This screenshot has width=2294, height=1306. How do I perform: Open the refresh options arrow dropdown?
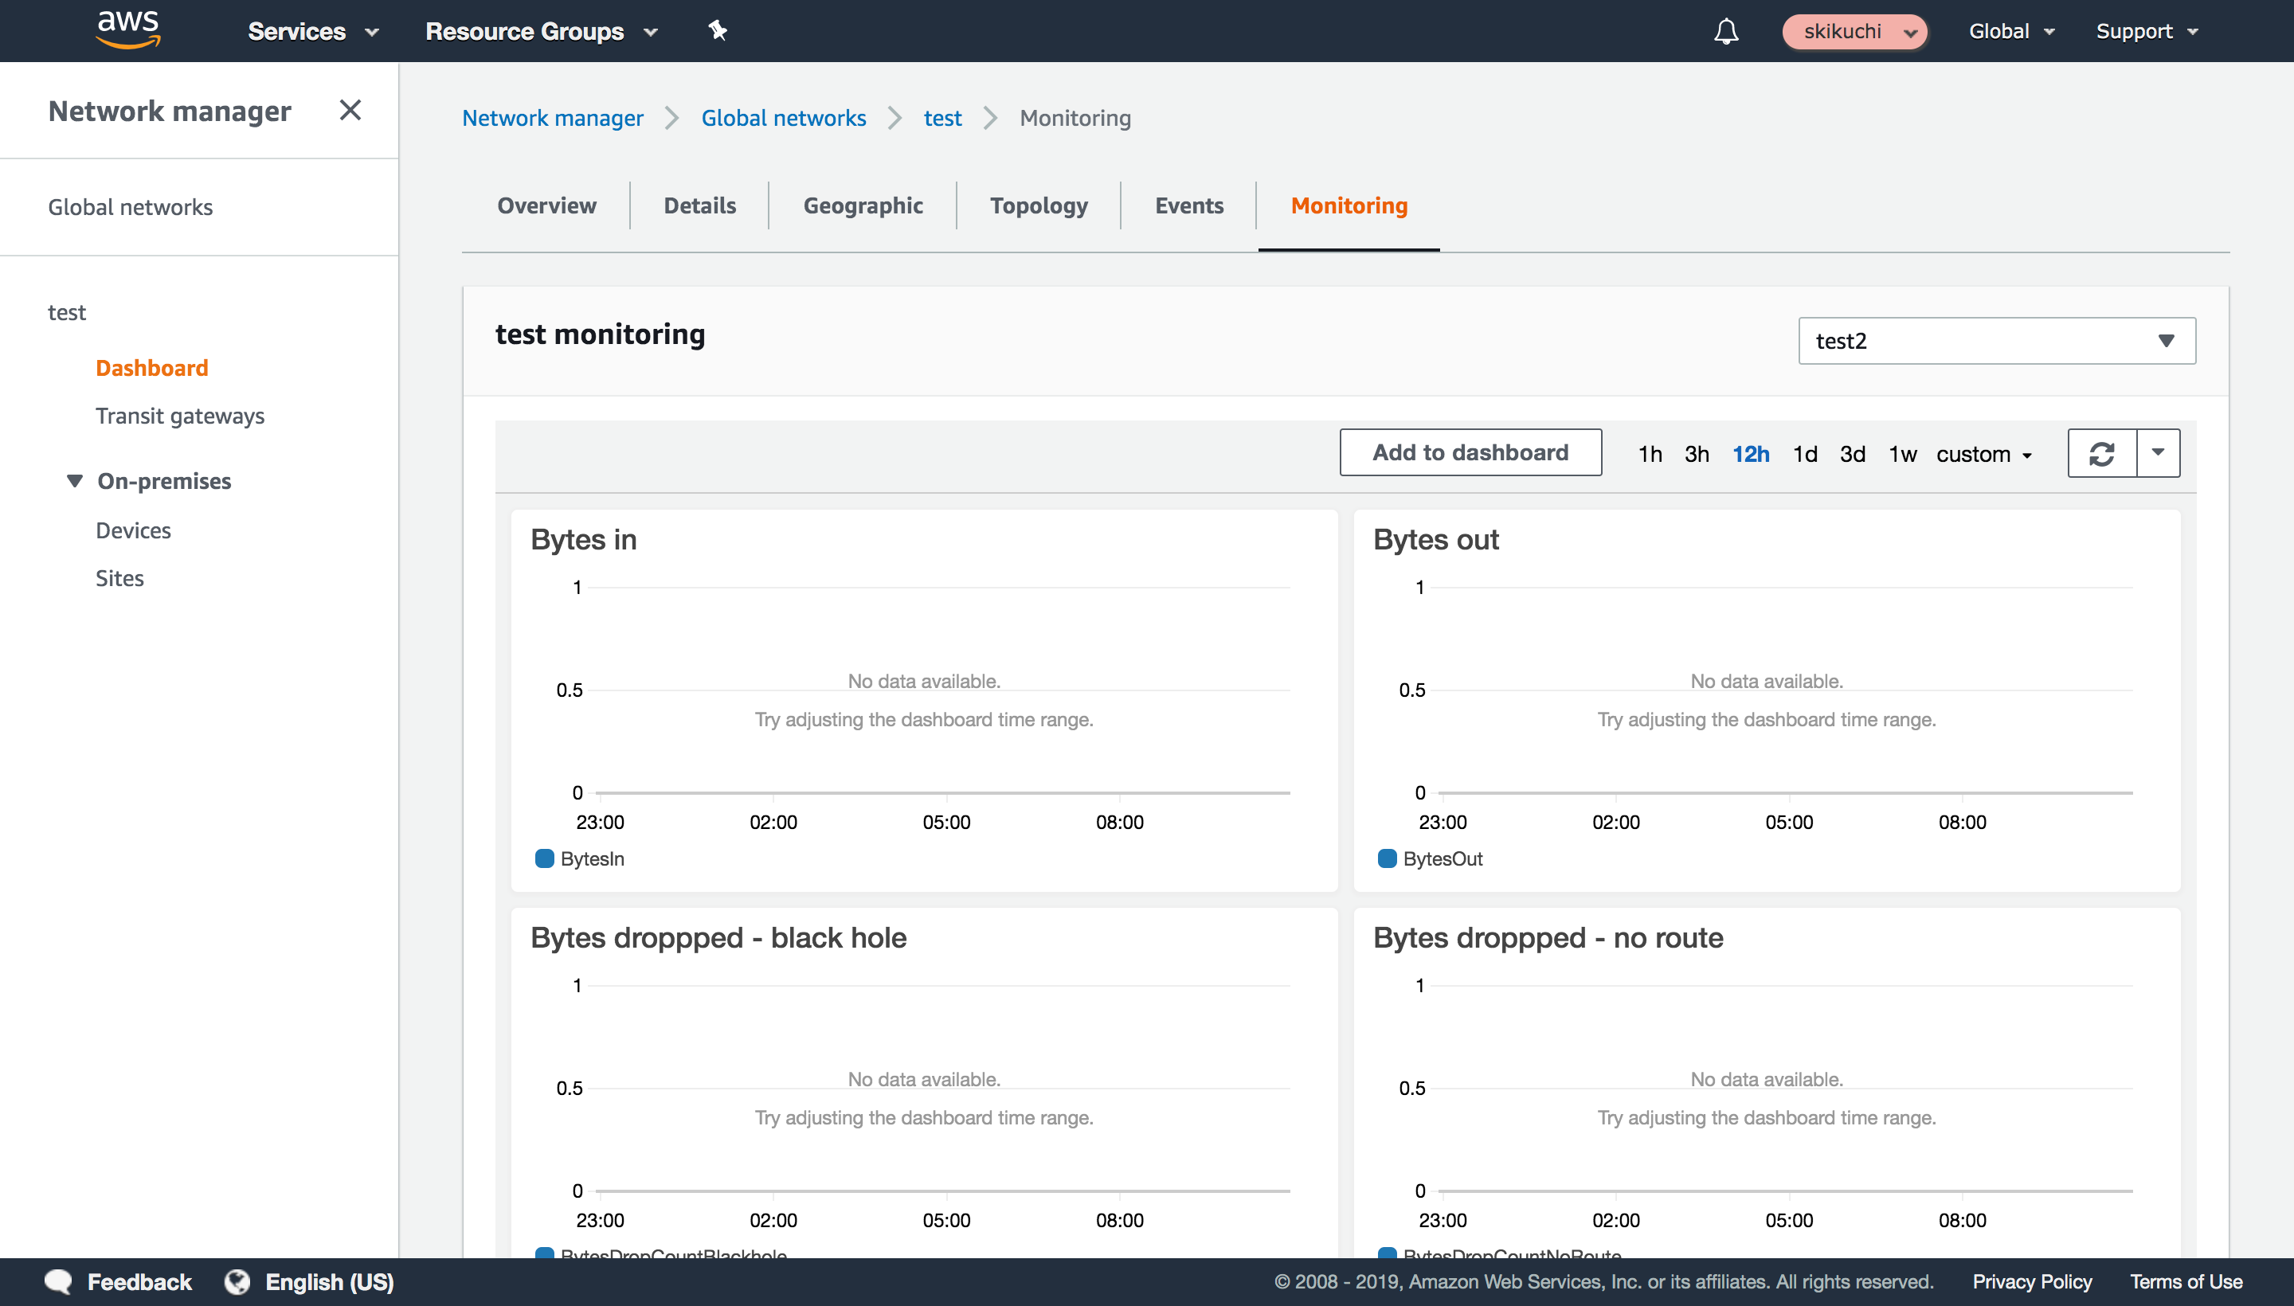pos(2159,453)
